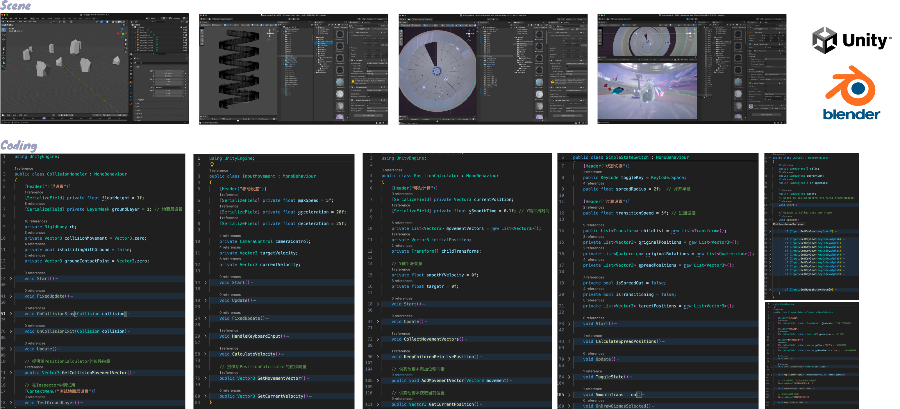Unfold the ToggleState() method in SimpleStateSwitch
This screenshot has width=900, height=409.
coord(569,377)
